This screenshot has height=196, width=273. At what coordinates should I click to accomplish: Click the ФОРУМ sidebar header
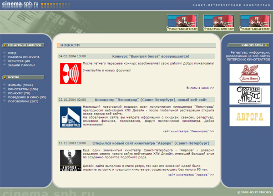tap(23, 77)
